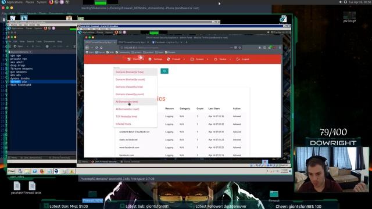
Task: Select the keyword.domains tab in the left editor
Action: (20, 52)
